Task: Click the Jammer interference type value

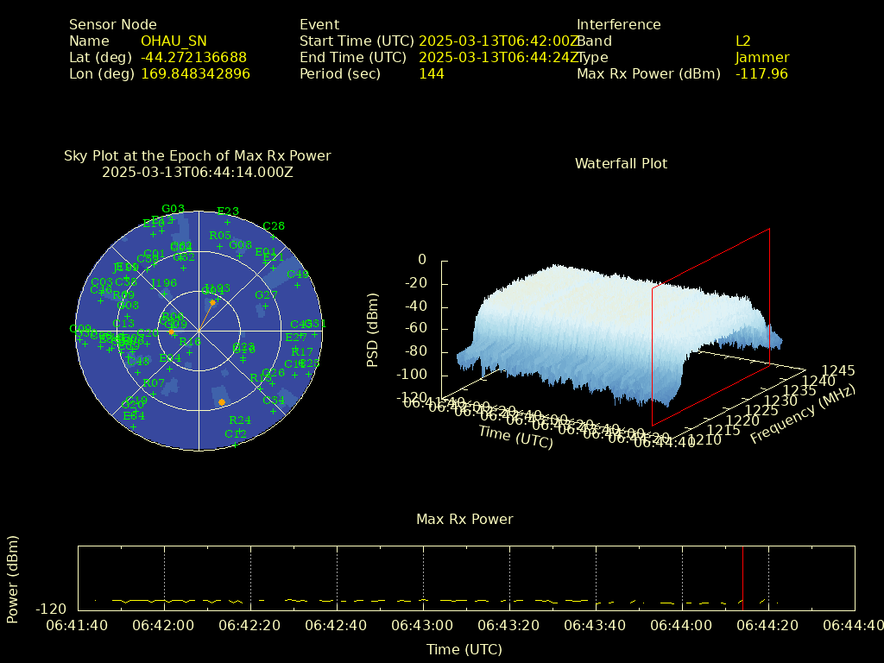Action: click(x=761, y=57)
